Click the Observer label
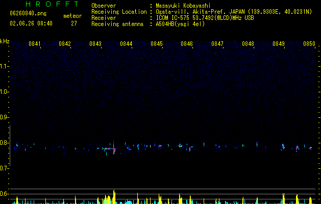321x204 pixels. click(104, 6)
